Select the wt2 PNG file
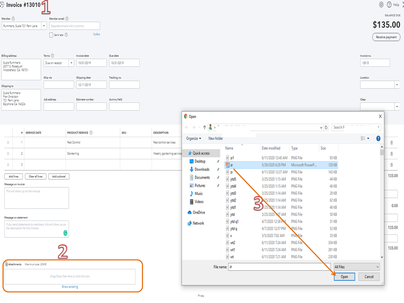The width and height of the screenshot is (404, 303). point(281,243)
